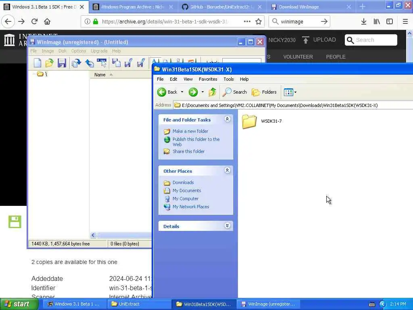Go to Downloads in Other Places
Screen dimensions: 413x310
click(x=183, y=182)
